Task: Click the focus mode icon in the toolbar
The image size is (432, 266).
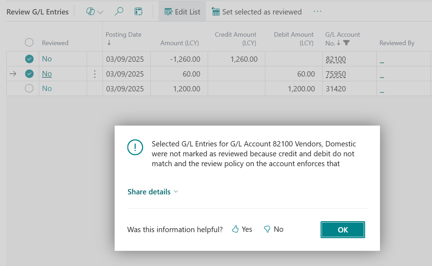Action: tap(138, 11)
